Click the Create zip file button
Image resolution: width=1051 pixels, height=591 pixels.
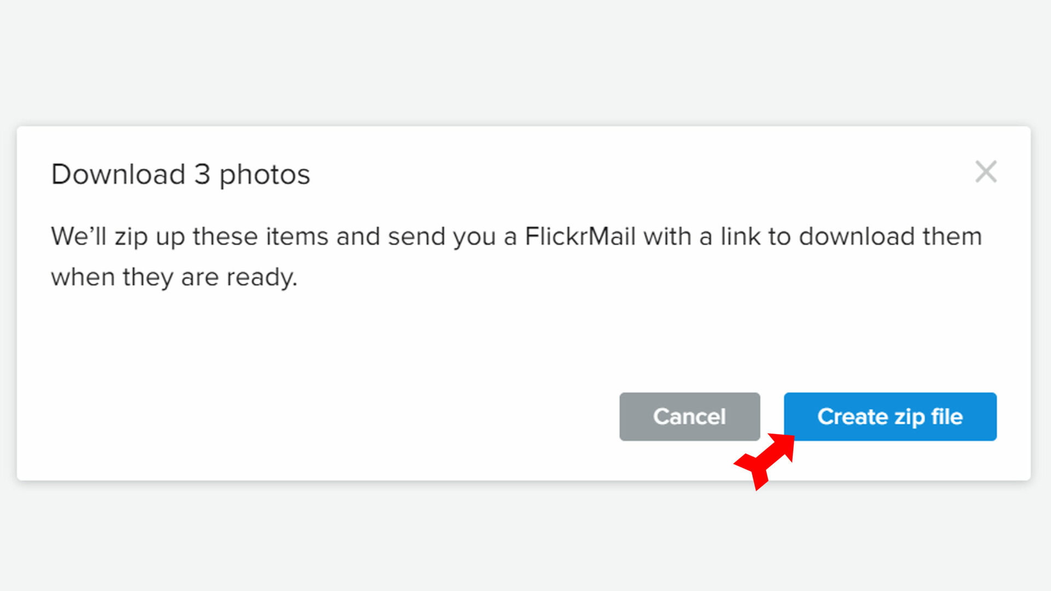[890, 416]
